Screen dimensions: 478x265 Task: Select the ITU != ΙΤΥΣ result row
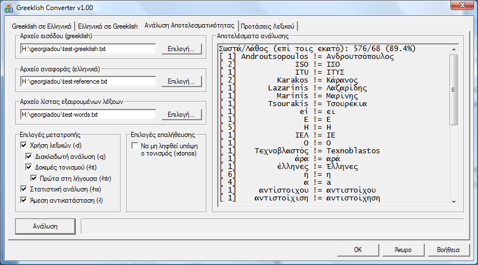282,72
